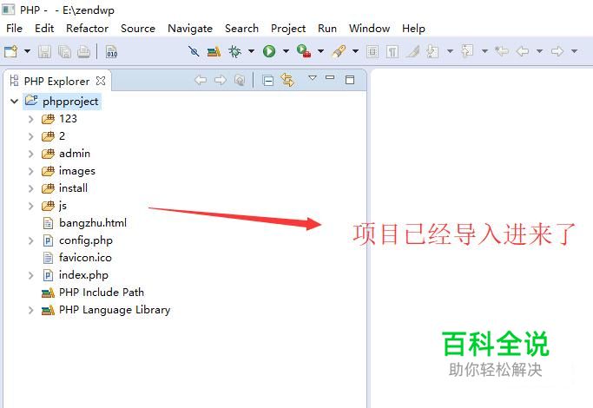Expand the images folder
This screenshot has height=408, width=593.
31,171
